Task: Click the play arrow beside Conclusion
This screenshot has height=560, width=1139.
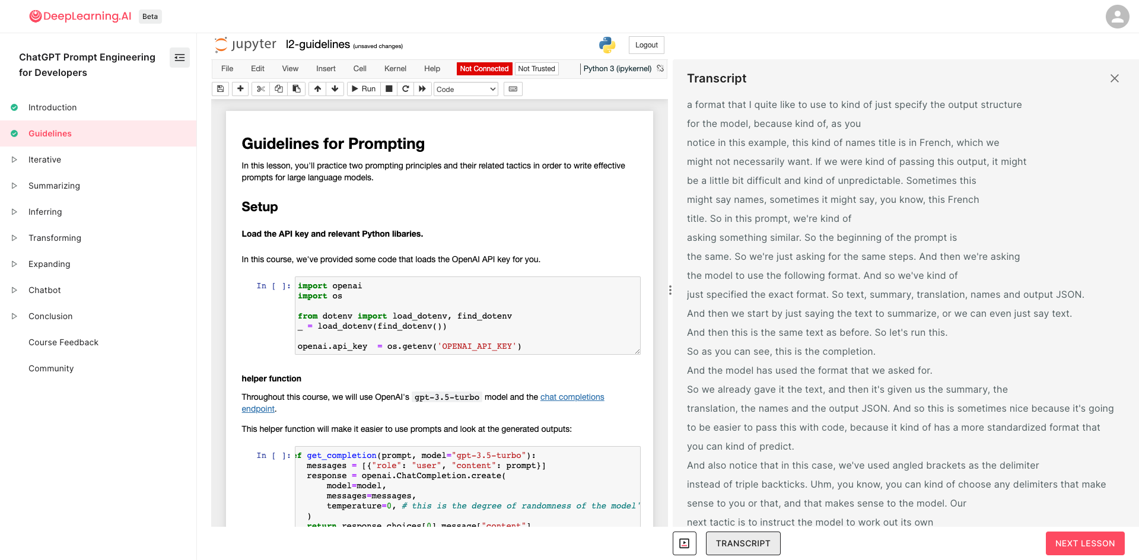Action: click(14, 316)
